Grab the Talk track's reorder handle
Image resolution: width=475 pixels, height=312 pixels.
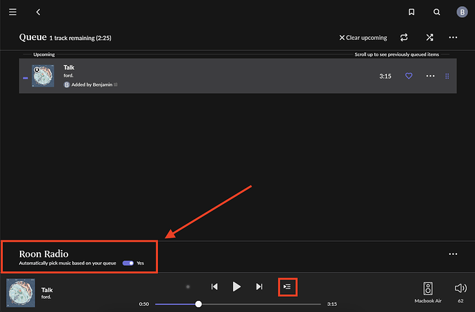[447, 76]
